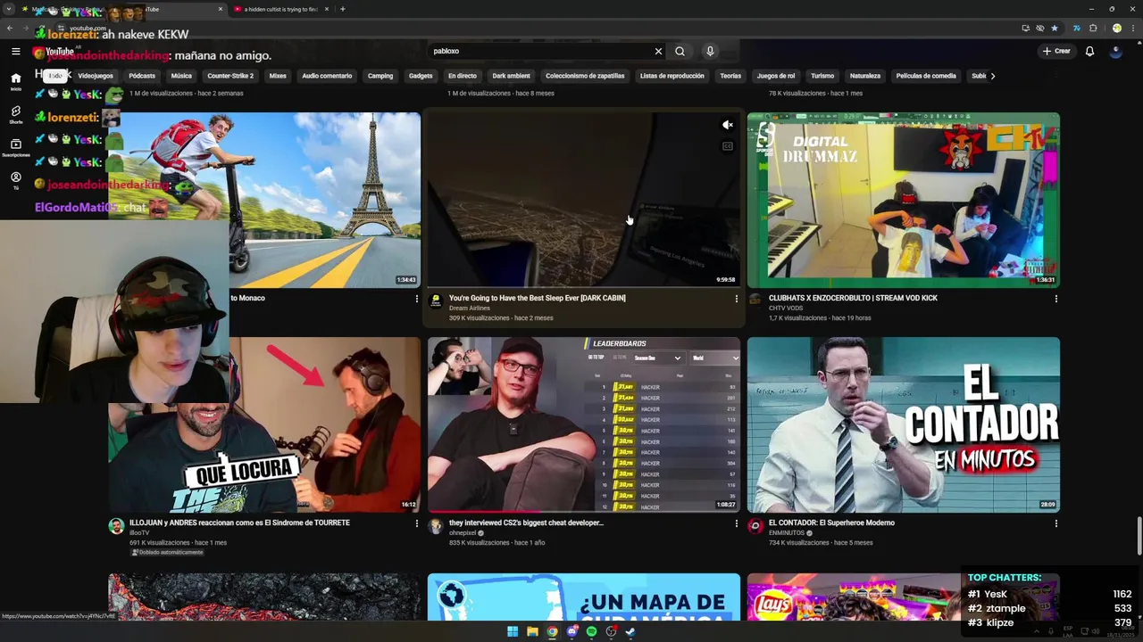Click the magnifier search button

pos(680,51)
